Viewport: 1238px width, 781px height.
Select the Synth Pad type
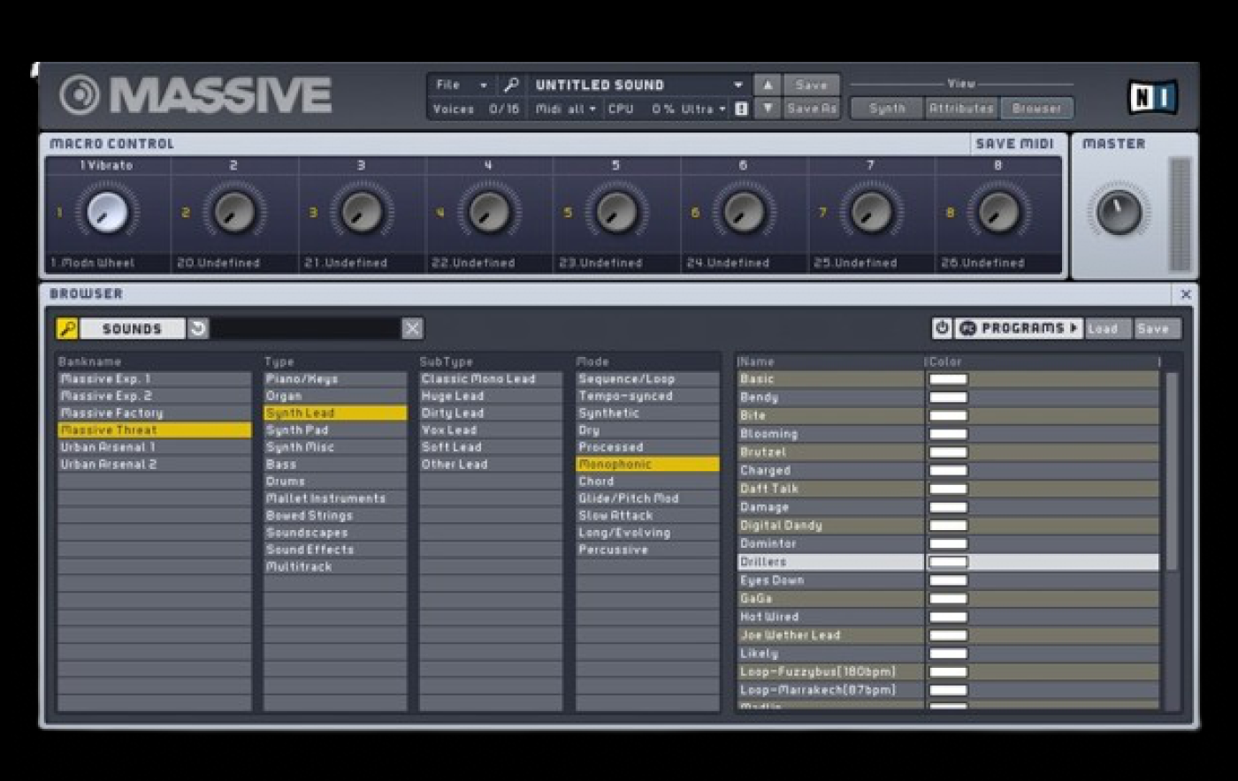click(335, 430)
